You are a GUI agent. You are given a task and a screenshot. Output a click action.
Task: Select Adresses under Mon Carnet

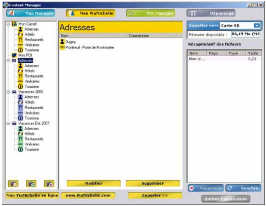pyautogui.click(x=32, y=29)
